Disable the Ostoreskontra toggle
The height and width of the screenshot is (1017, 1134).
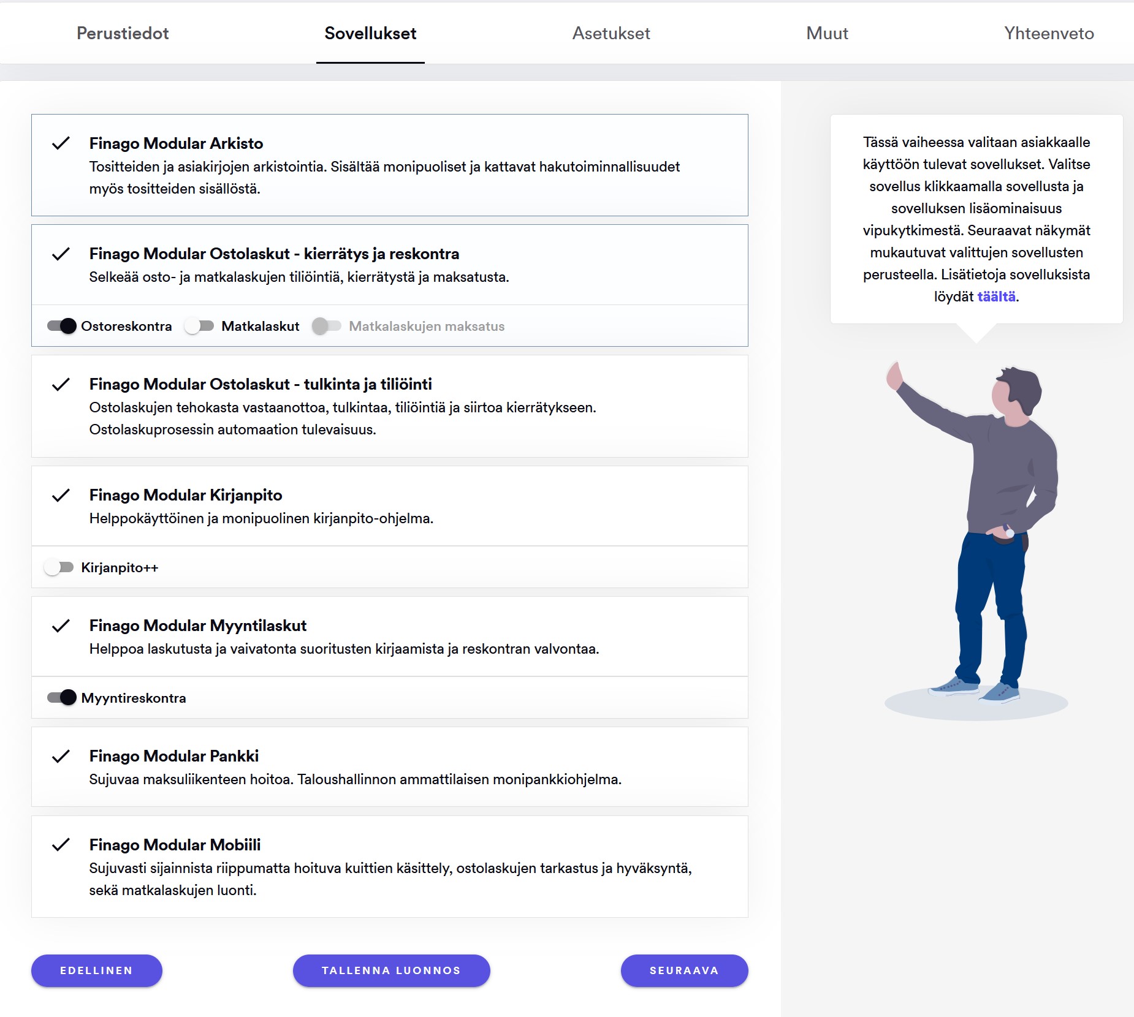coord(62,326)
